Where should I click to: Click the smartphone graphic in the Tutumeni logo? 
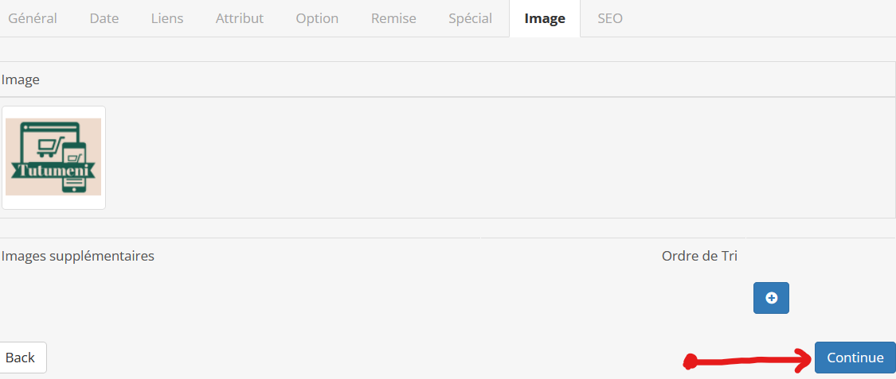(x=74, y=168)
